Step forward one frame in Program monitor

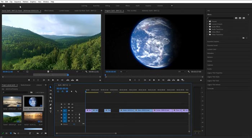pos(159,80)
